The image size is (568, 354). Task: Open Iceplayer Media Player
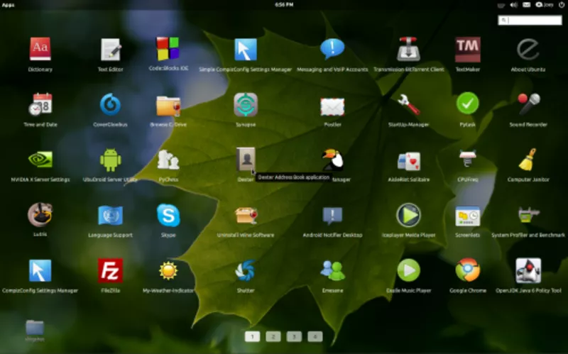point(409,215)
